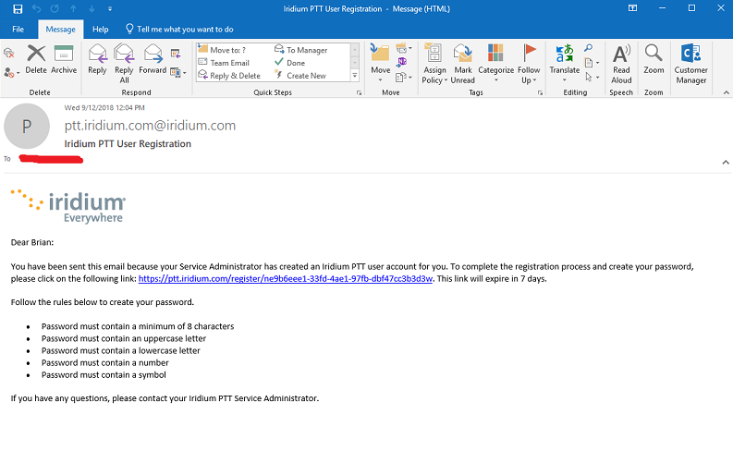Open Quick Steps dialog launcher
Image resolution: width=733 pixels, height=451 pixels.
(x=359, y=92)
